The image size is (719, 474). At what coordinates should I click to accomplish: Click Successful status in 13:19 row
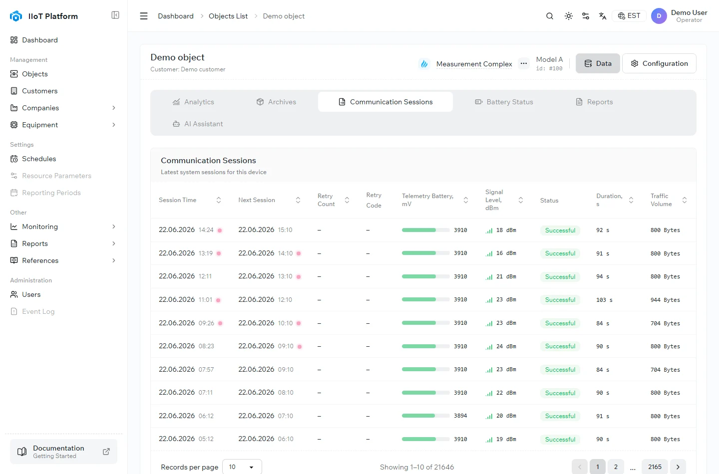point(560,253)
